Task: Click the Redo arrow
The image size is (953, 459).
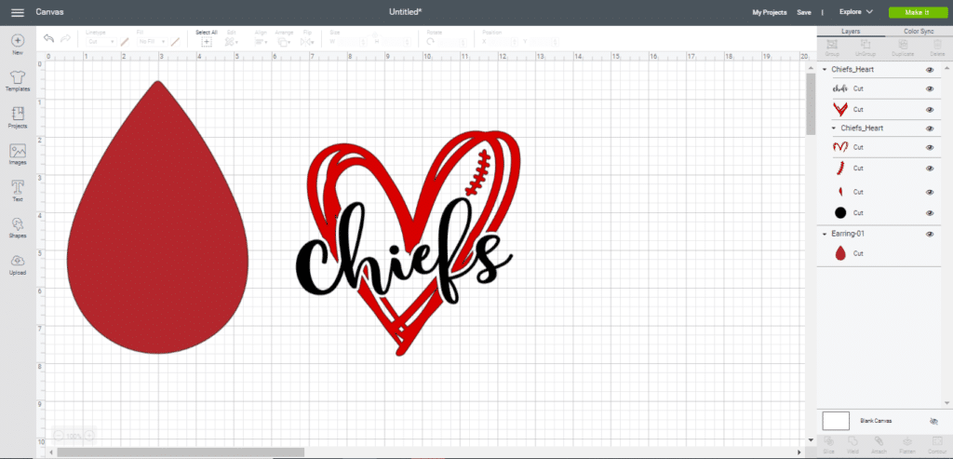Action: pos(65,38)
